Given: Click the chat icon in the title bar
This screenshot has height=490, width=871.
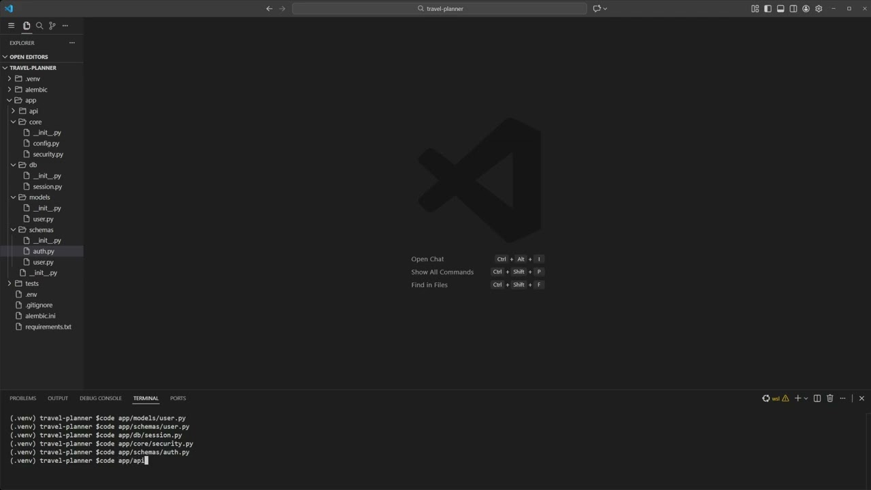Looking at the screenshot, I should [x=597, y=9].
